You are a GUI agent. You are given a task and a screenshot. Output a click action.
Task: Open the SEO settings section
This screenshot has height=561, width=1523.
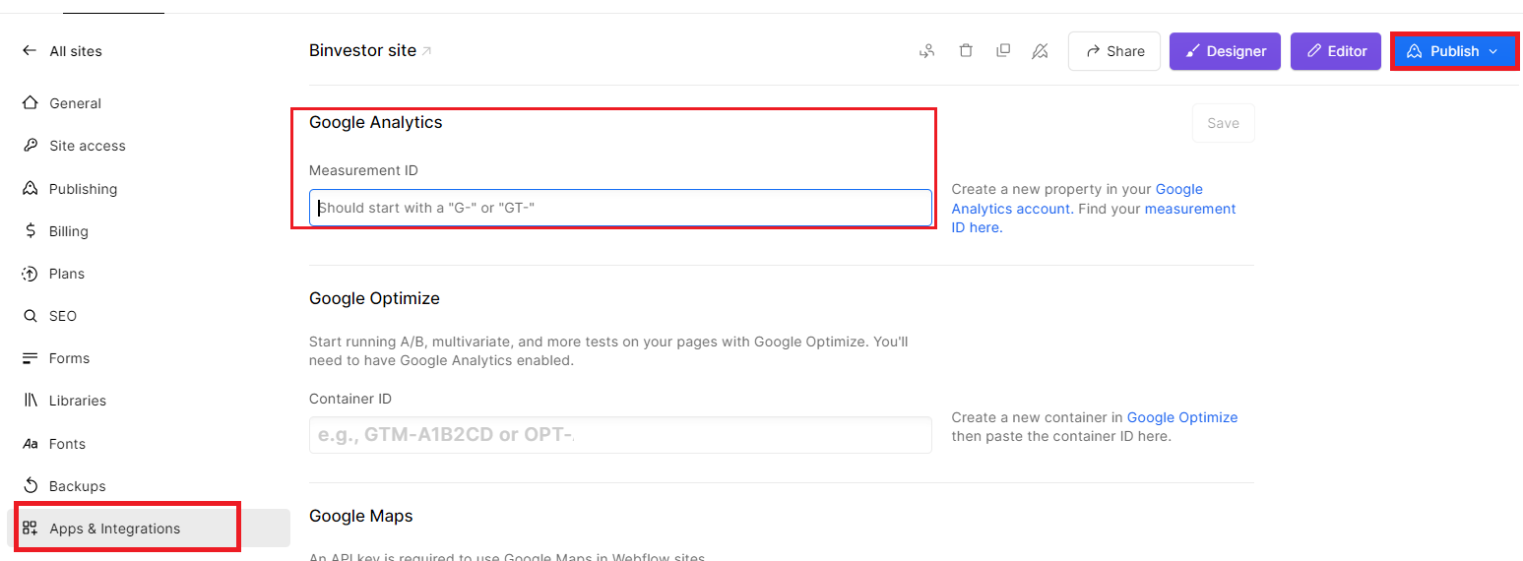click(62, 316)
